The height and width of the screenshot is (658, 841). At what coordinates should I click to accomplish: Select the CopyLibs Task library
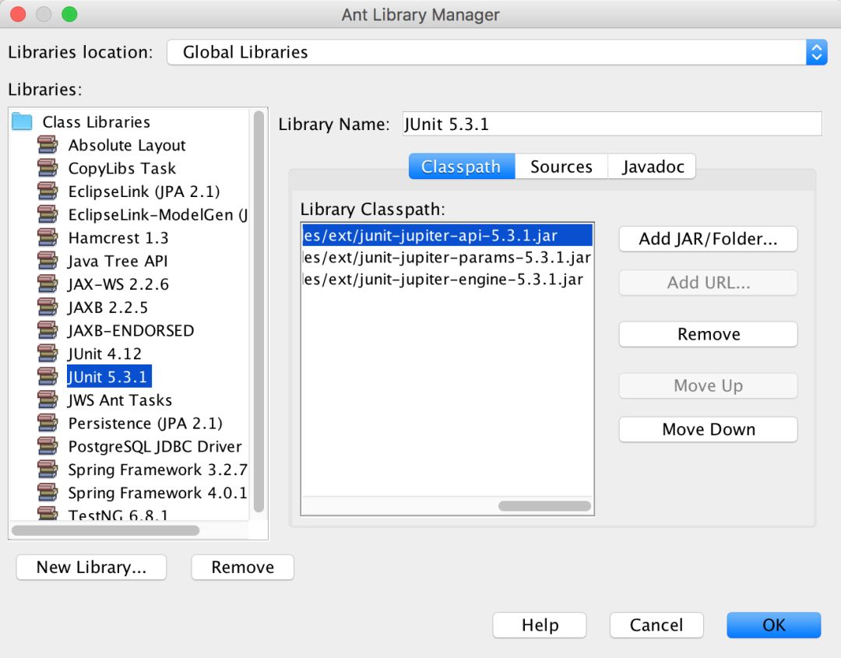click(x=121, y=168)
